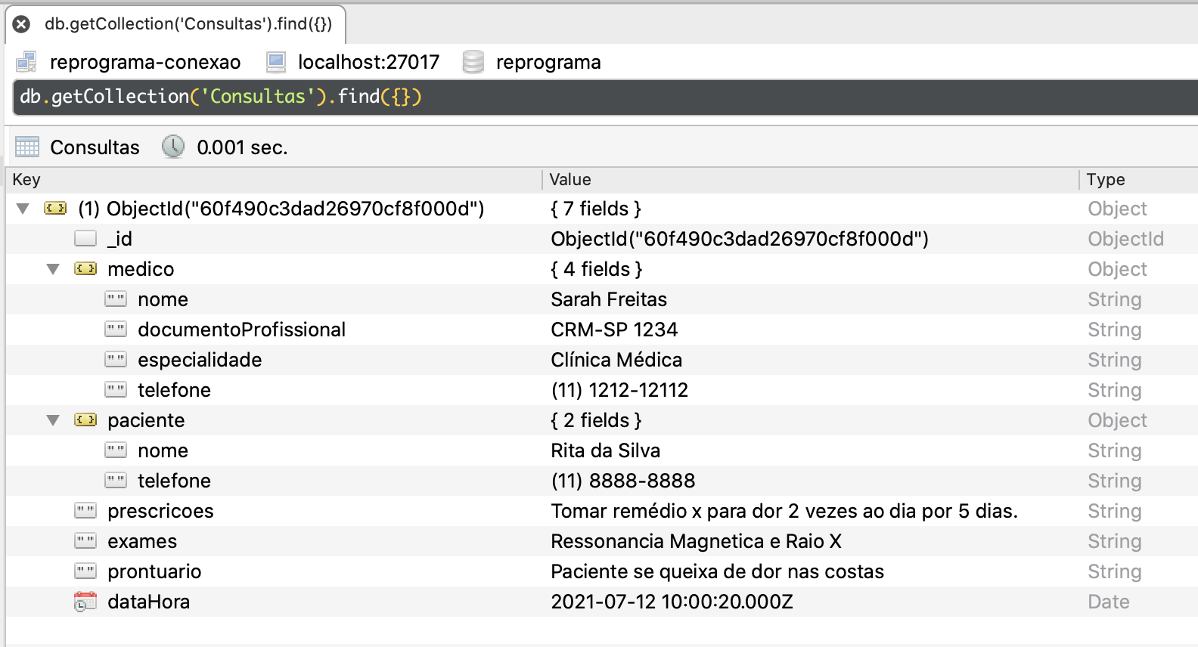Click the Key column header
This screenshot has width=1198, height=647.
(x=274, y=179)
